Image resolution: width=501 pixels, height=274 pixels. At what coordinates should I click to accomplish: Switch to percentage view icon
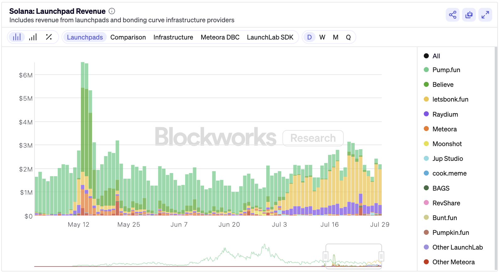pos(49,37)
